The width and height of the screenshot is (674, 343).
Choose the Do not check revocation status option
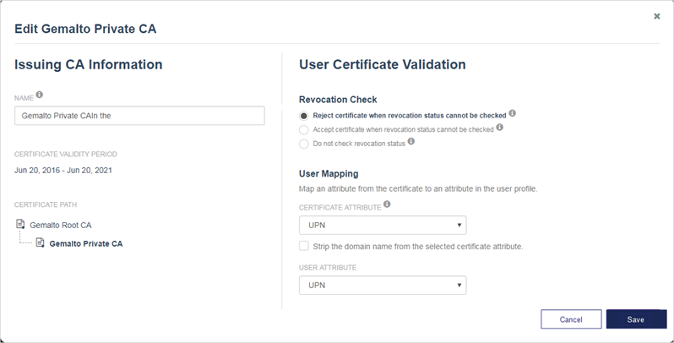pyautogui.click(x=304, y=144)
